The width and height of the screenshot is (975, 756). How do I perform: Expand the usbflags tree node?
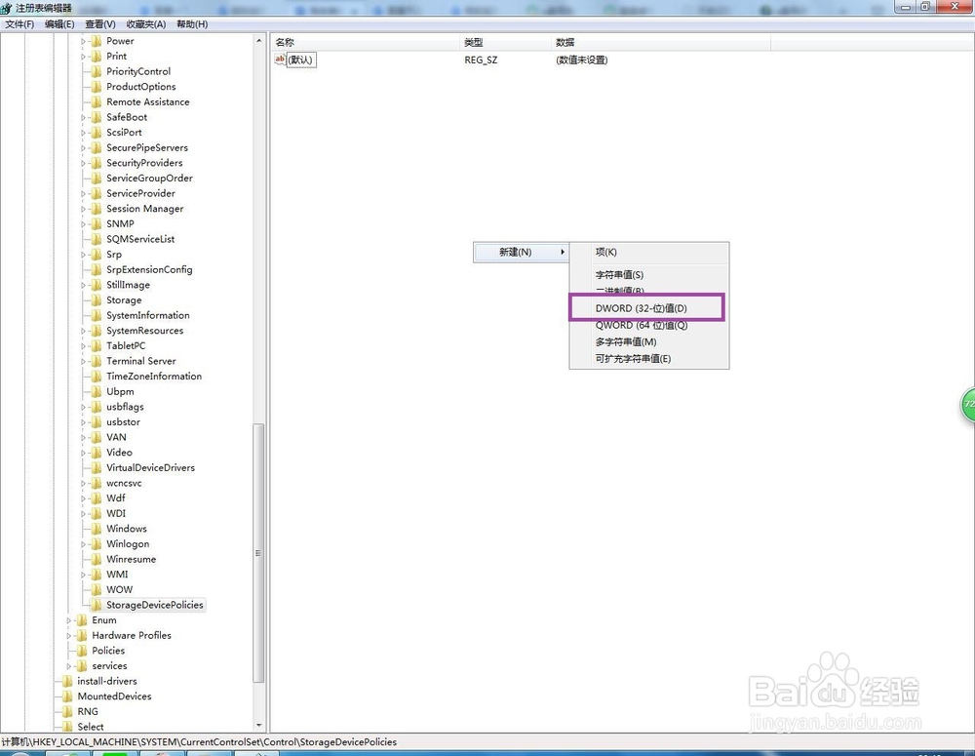click(x=83, y=407)
